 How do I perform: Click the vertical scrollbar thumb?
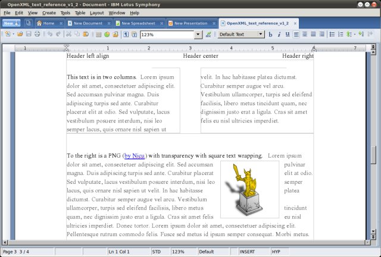point(373,155)
